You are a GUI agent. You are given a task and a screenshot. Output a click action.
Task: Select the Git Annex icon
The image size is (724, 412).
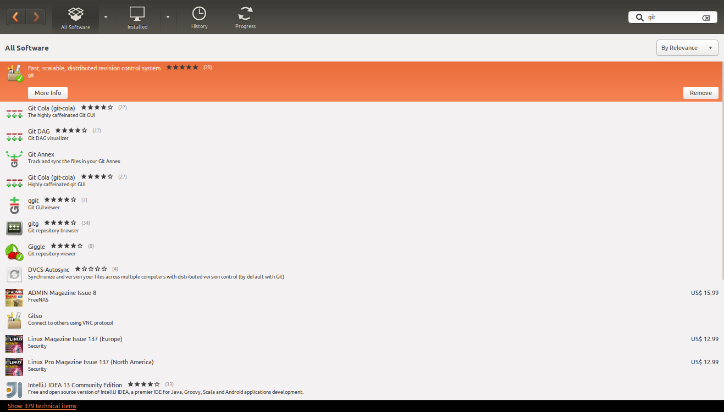pyautogui.click(x=14, y=159)
